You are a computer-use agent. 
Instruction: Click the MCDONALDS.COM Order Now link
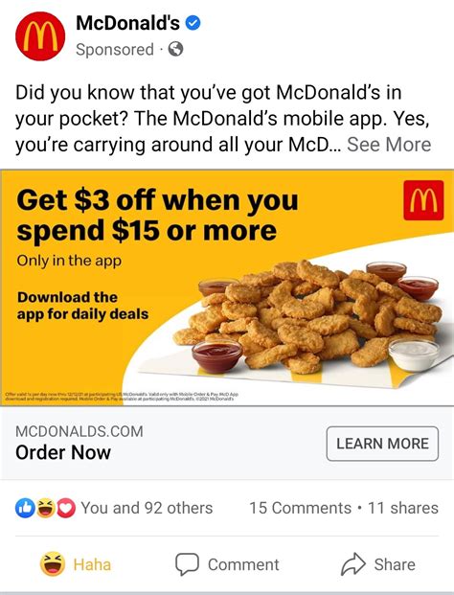click(79, 443)
